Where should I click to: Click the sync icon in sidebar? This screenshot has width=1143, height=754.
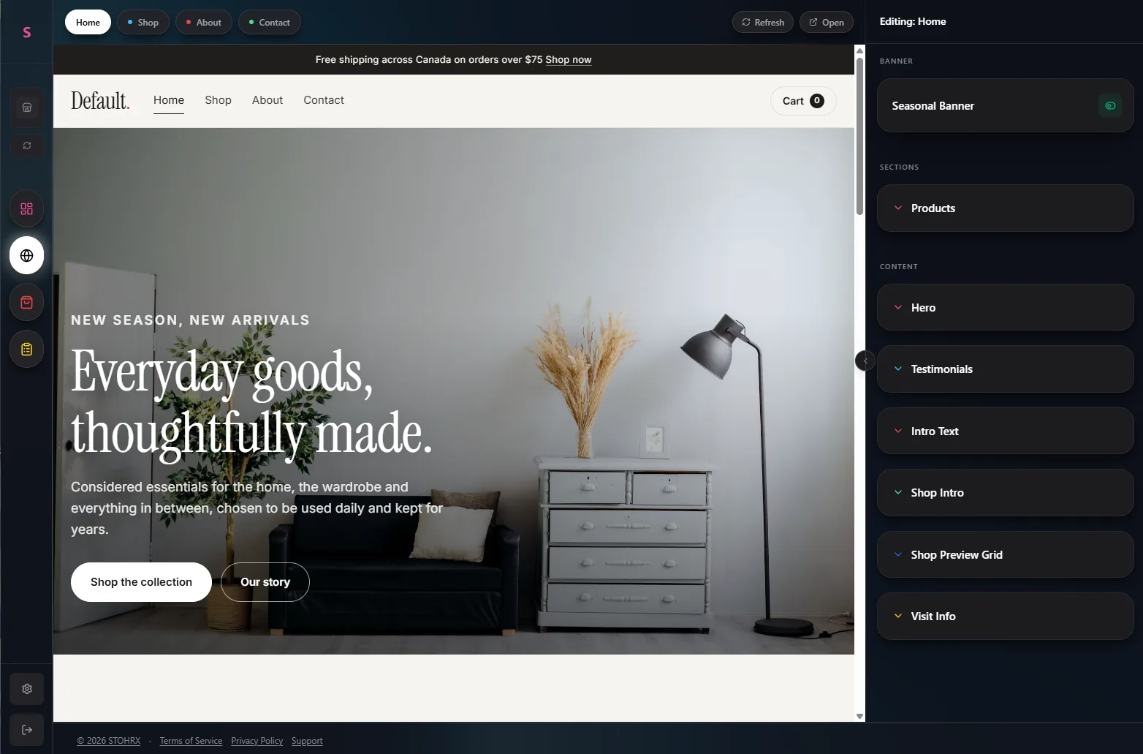(x=27, y=146)
